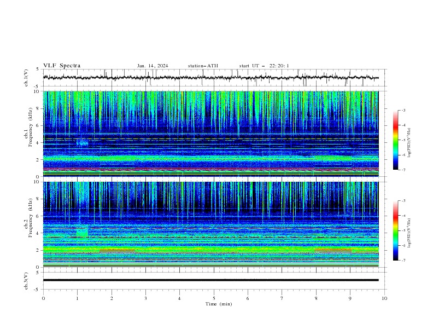433x335 pixels.
Task: Click time axis tick label "8"
Action: tap(316, 298)
